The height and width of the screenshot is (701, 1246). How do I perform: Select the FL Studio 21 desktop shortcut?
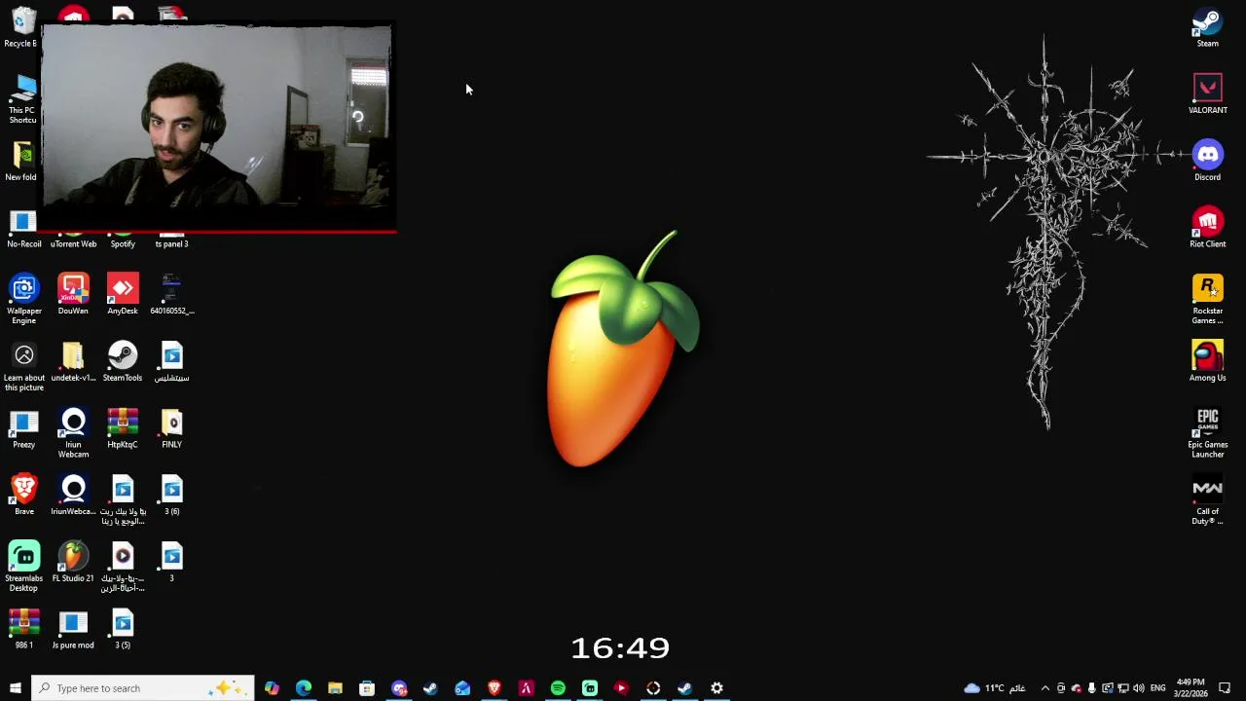pos(73,563)
